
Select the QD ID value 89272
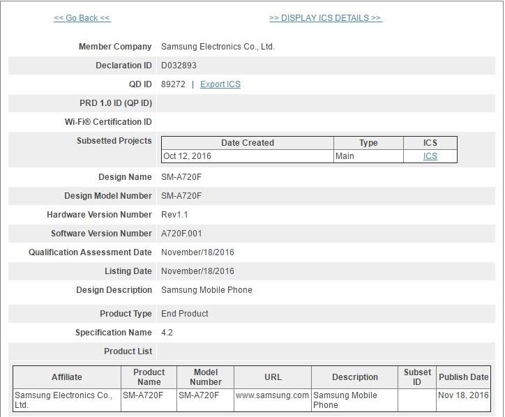pyautogui.click(x=173, y=84)
